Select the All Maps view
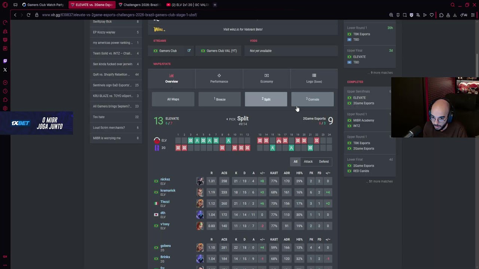 173,99
